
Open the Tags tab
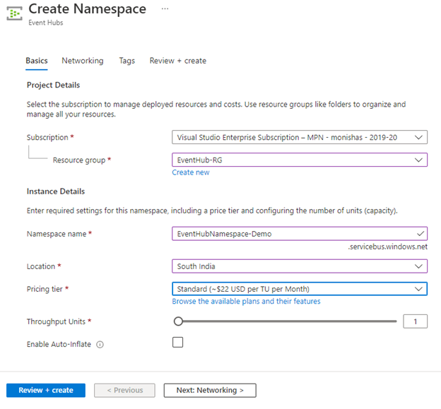(127, 61)
